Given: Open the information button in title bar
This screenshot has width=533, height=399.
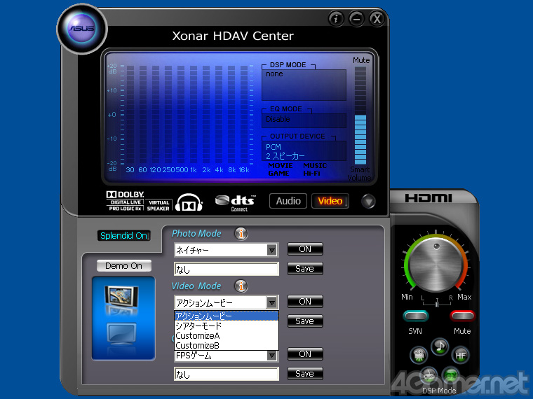Looking at the screenshot, I should (336, 19).
